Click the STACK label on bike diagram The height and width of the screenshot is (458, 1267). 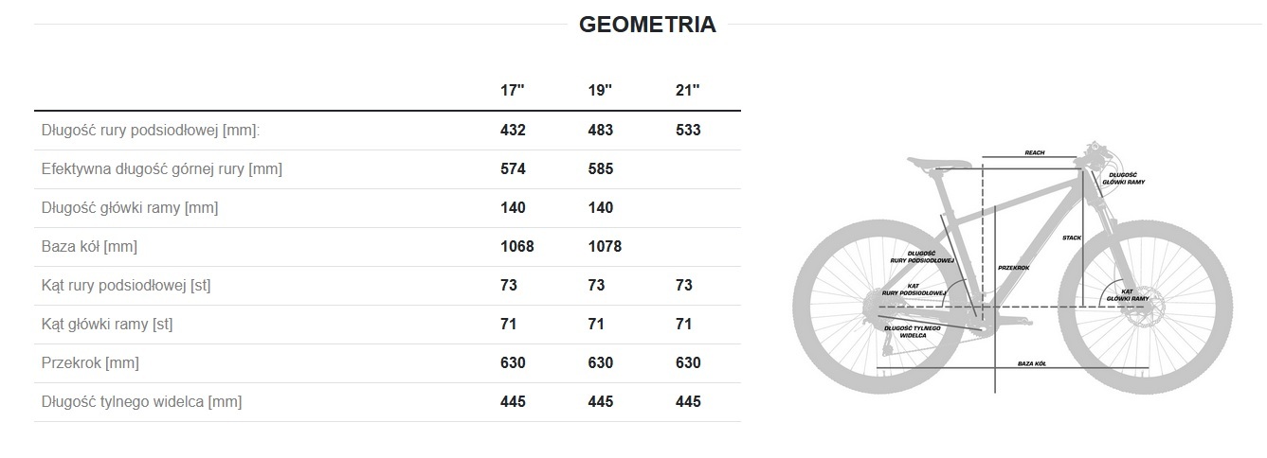(x=1072, y=238)
